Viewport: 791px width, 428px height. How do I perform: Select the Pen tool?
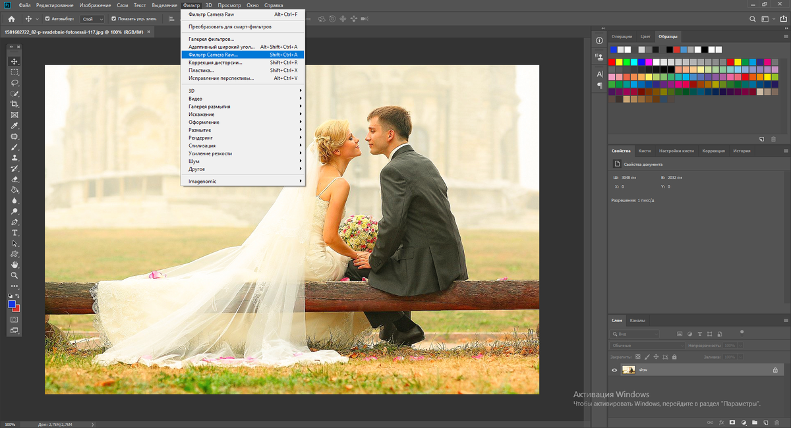tap(15, 223)
